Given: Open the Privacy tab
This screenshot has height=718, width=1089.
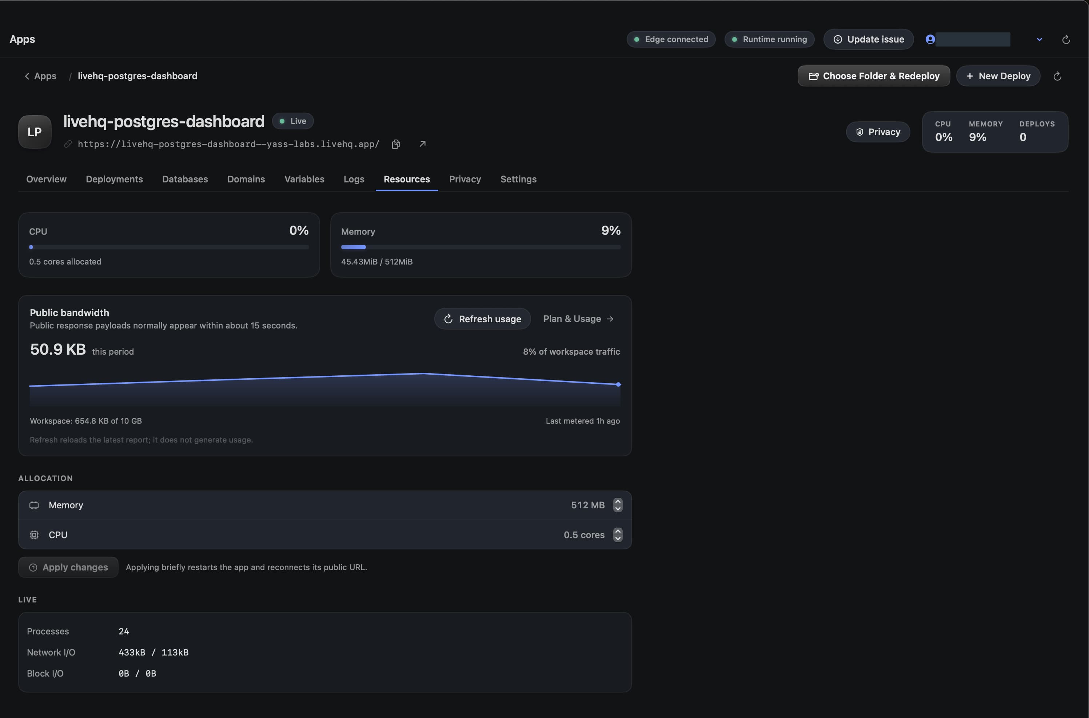Looking at the screenshot, I should pyautogui.click(x=465, y=179).
